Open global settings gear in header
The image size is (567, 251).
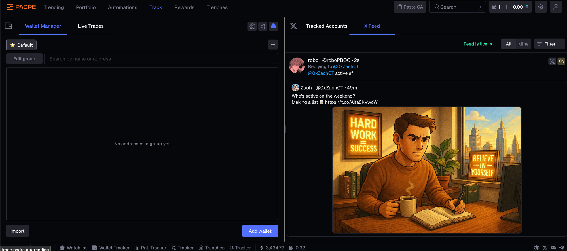click(541, 7)
